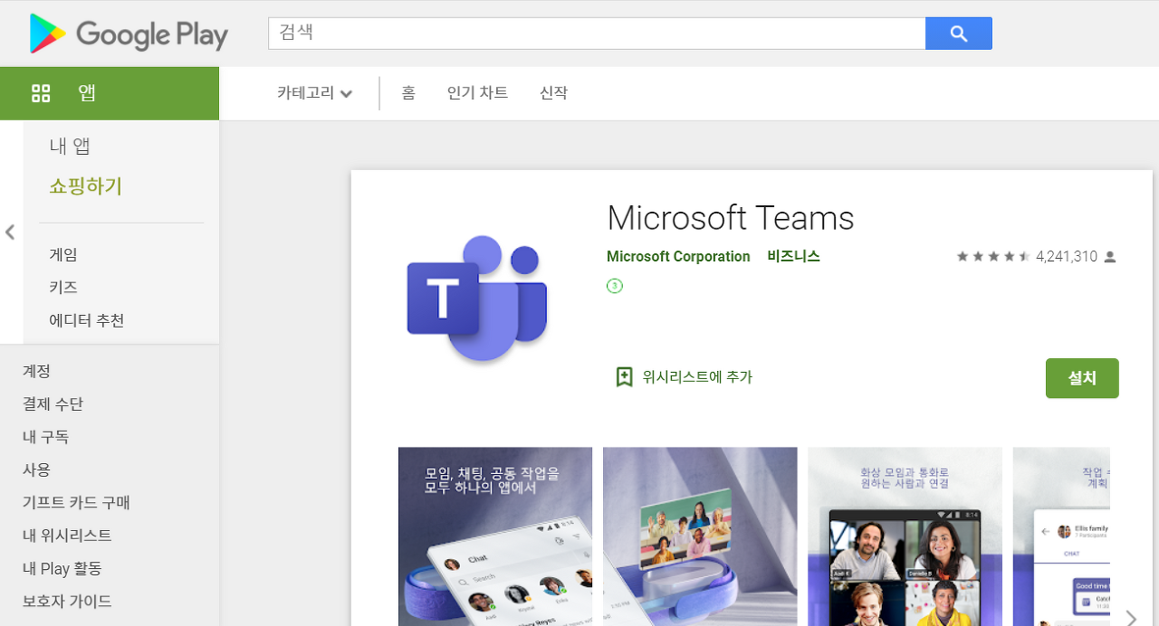Open fourth screenshot with Ellis family chat

click(x=1061, y=536)
